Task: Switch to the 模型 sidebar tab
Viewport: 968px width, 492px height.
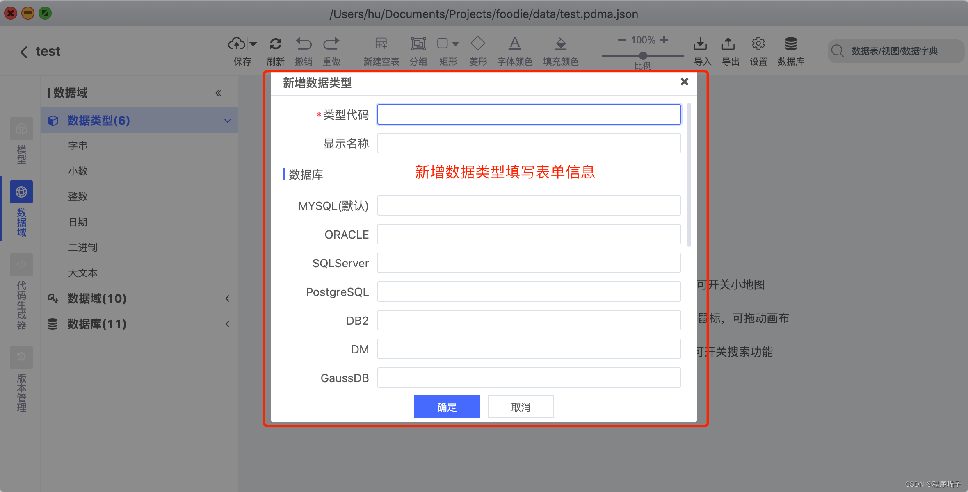Action: click(21, 141)
